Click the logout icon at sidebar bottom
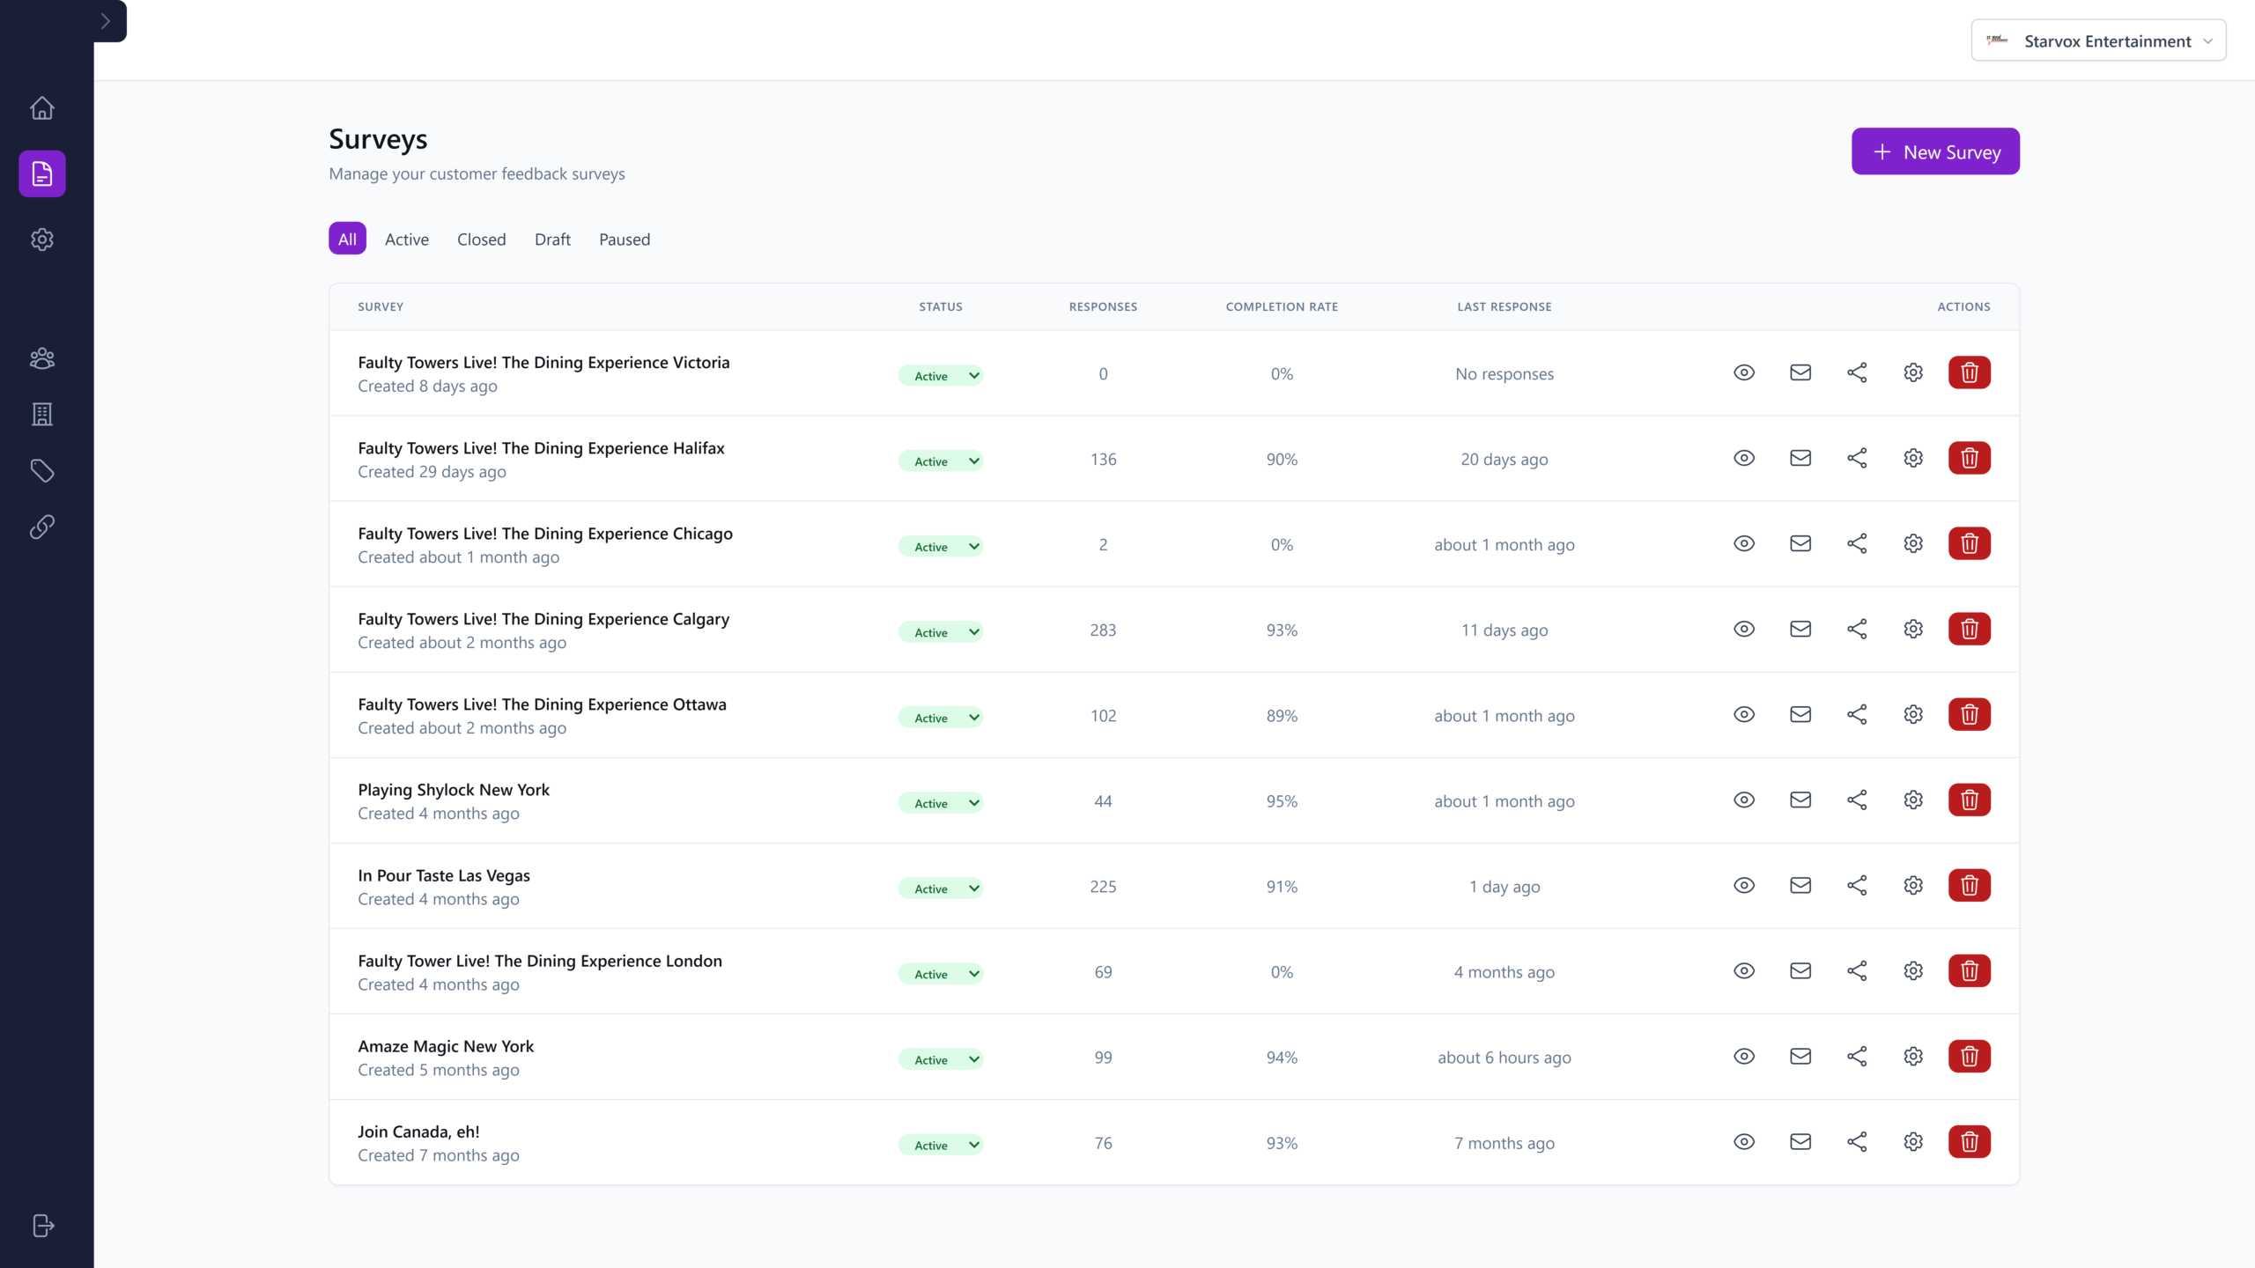Screen dimensions: 2255x1268 pyautogui.click(x=43, y=1226)
